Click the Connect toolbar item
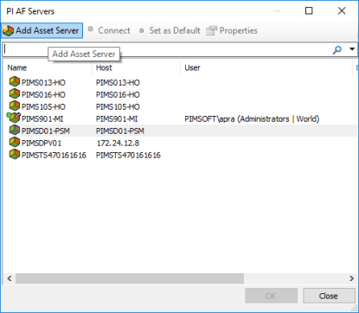Screen dimensions: 359x313 coord(109,30)
